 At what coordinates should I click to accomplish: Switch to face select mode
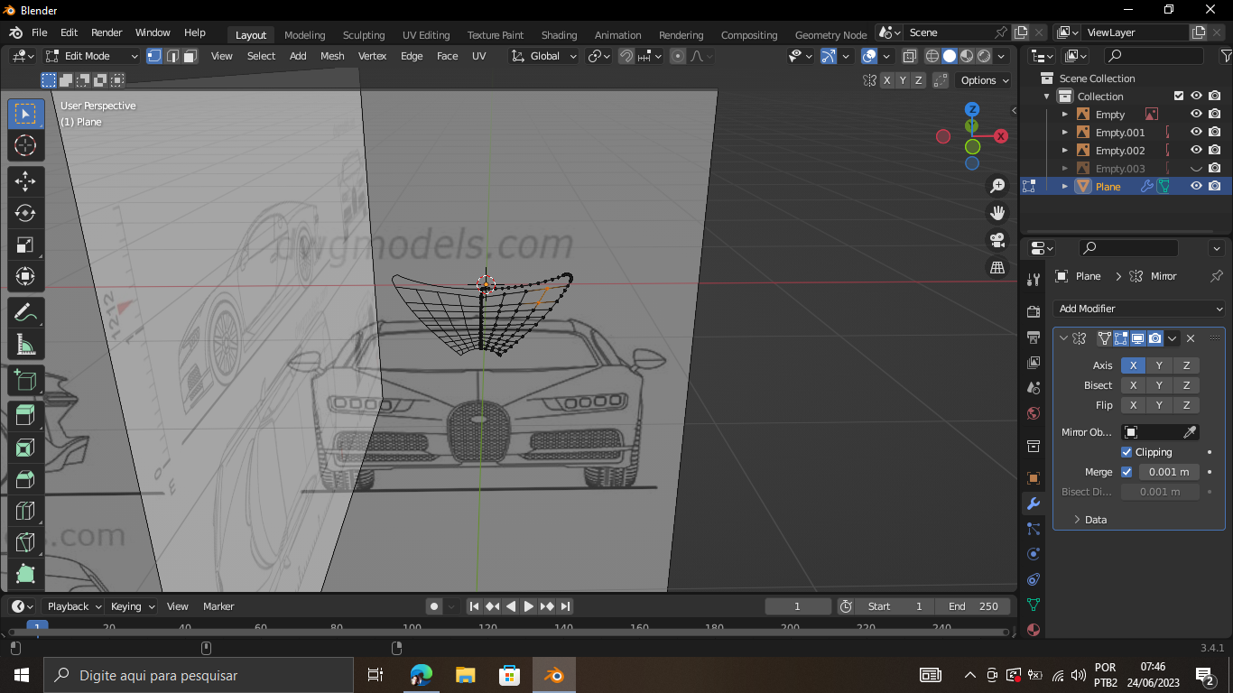click(190, 56)
